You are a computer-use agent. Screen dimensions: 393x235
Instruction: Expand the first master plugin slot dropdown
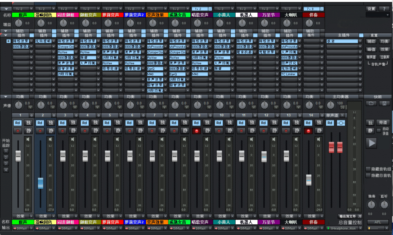click(x=360, y=41)
